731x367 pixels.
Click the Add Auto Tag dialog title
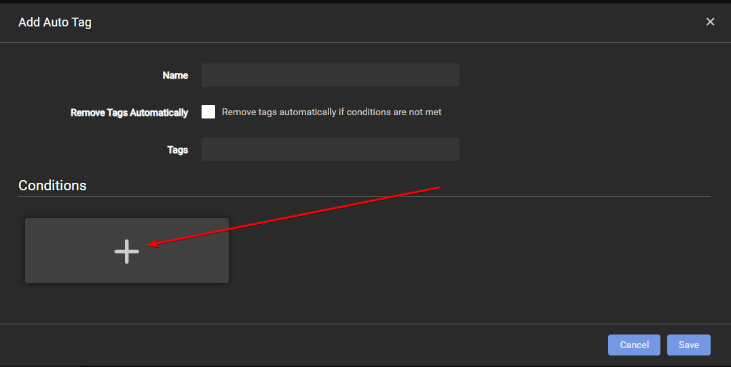55,22
